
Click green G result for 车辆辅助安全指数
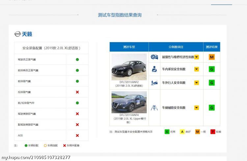[212, 108]
